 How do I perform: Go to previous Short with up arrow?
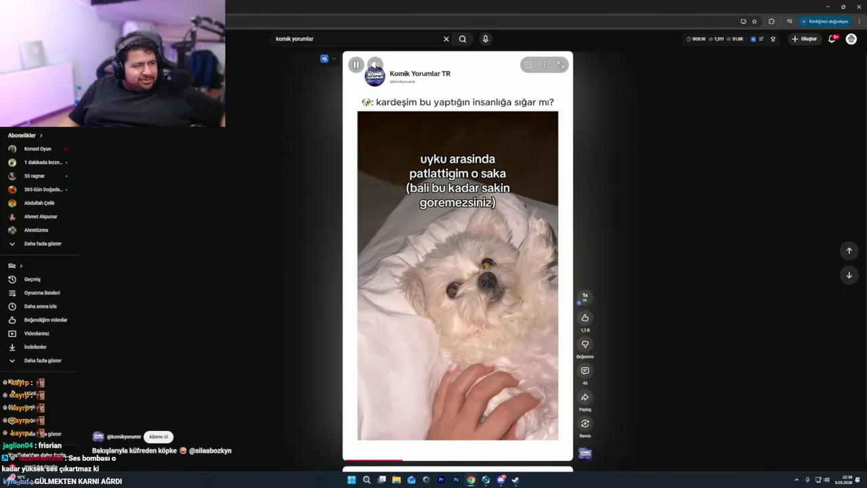849,251
